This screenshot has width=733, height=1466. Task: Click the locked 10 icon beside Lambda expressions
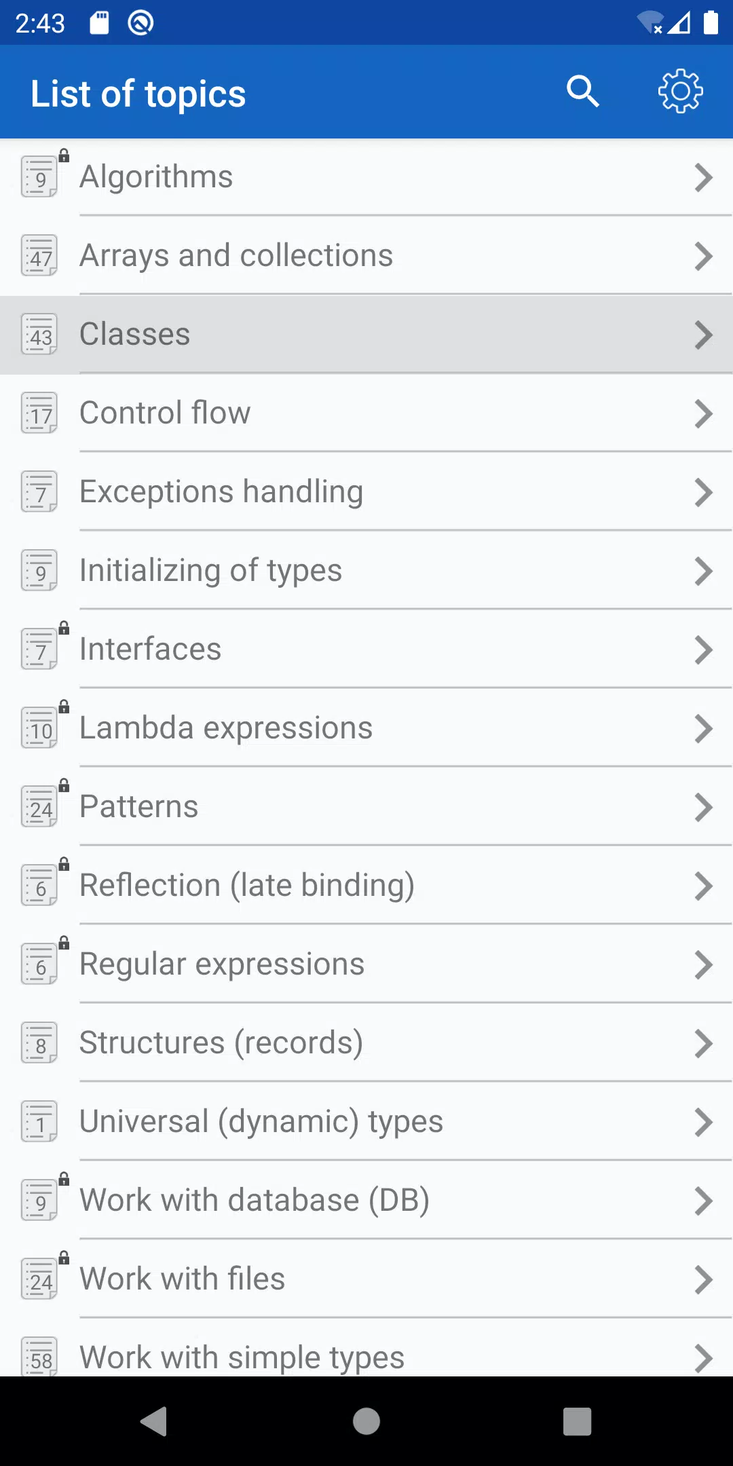click(43, 726)
